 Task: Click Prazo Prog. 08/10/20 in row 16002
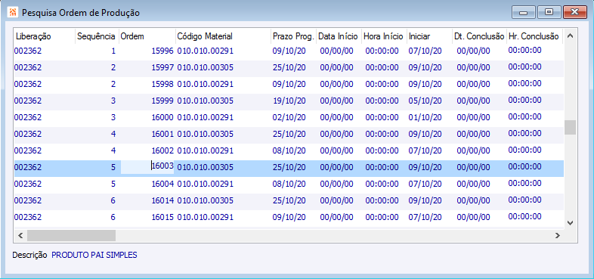289,151
